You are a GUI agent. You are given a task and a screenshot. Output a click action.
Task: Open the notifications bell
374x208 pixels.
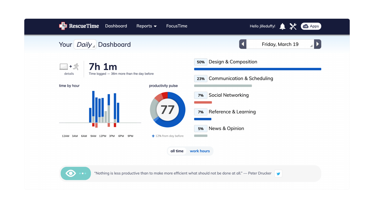click(283, 26)
